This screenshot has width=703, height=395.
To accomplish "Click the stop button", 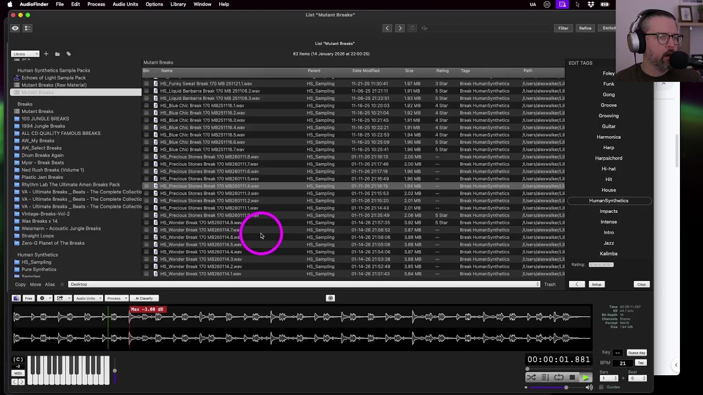I will pos(572,377).
